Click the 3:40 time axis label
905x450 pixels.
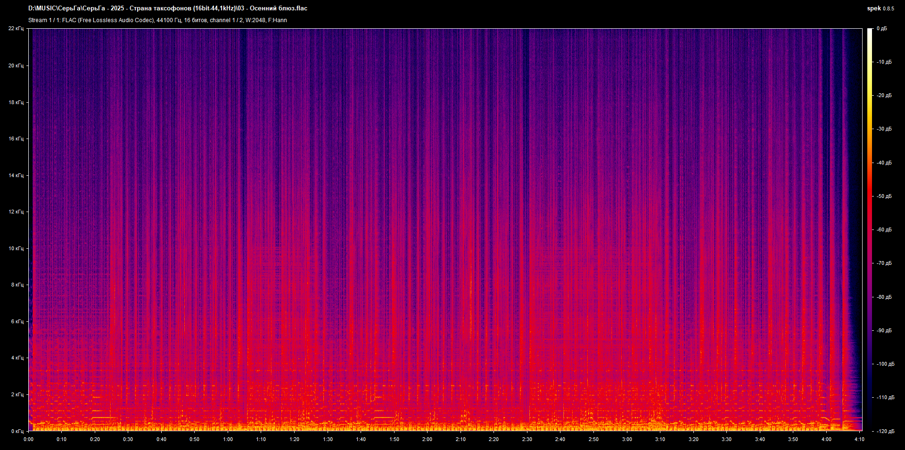tap(760, 439)
